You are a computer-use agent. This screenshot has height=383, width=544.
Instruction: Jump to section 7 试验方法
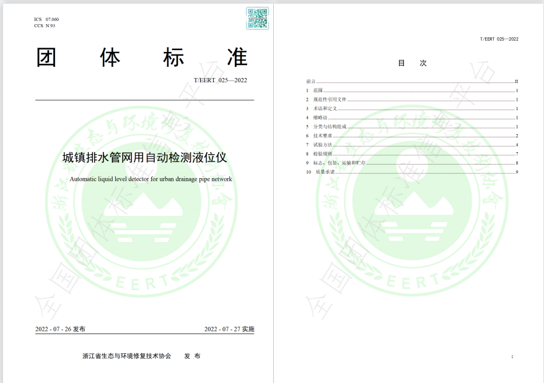[412, 145]
